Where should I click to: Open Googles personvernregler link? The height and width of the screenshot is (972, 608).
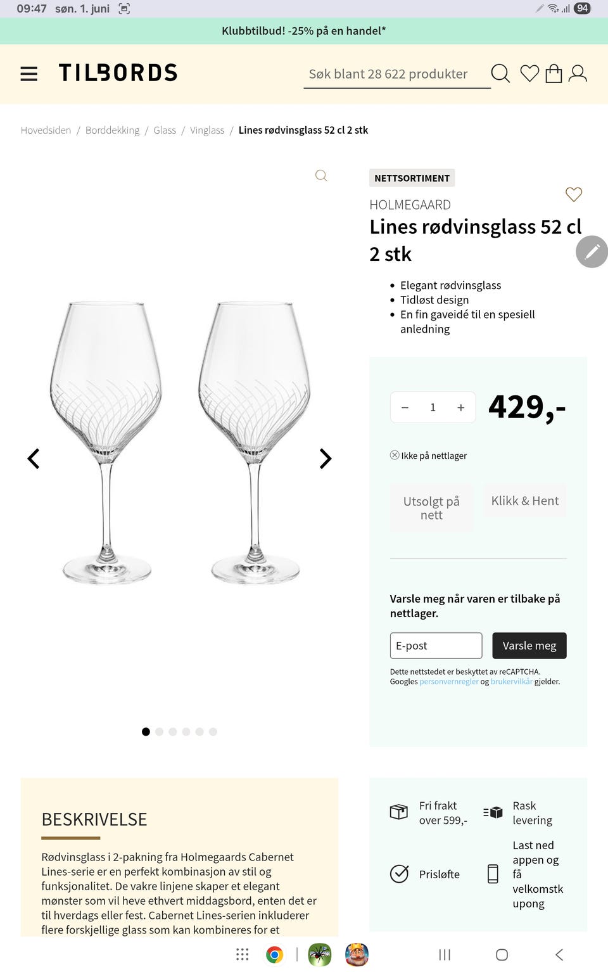point(448,681)
